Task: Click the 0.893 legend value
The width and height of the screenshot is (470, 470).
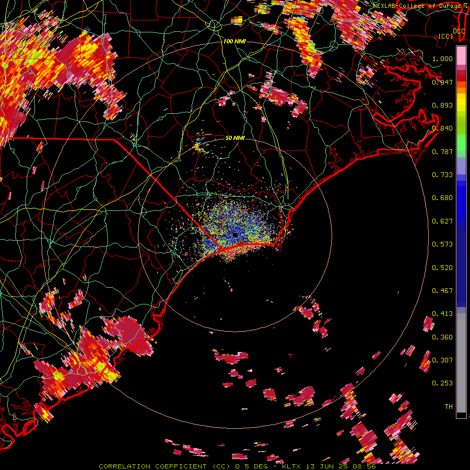Action: point(442,105)
